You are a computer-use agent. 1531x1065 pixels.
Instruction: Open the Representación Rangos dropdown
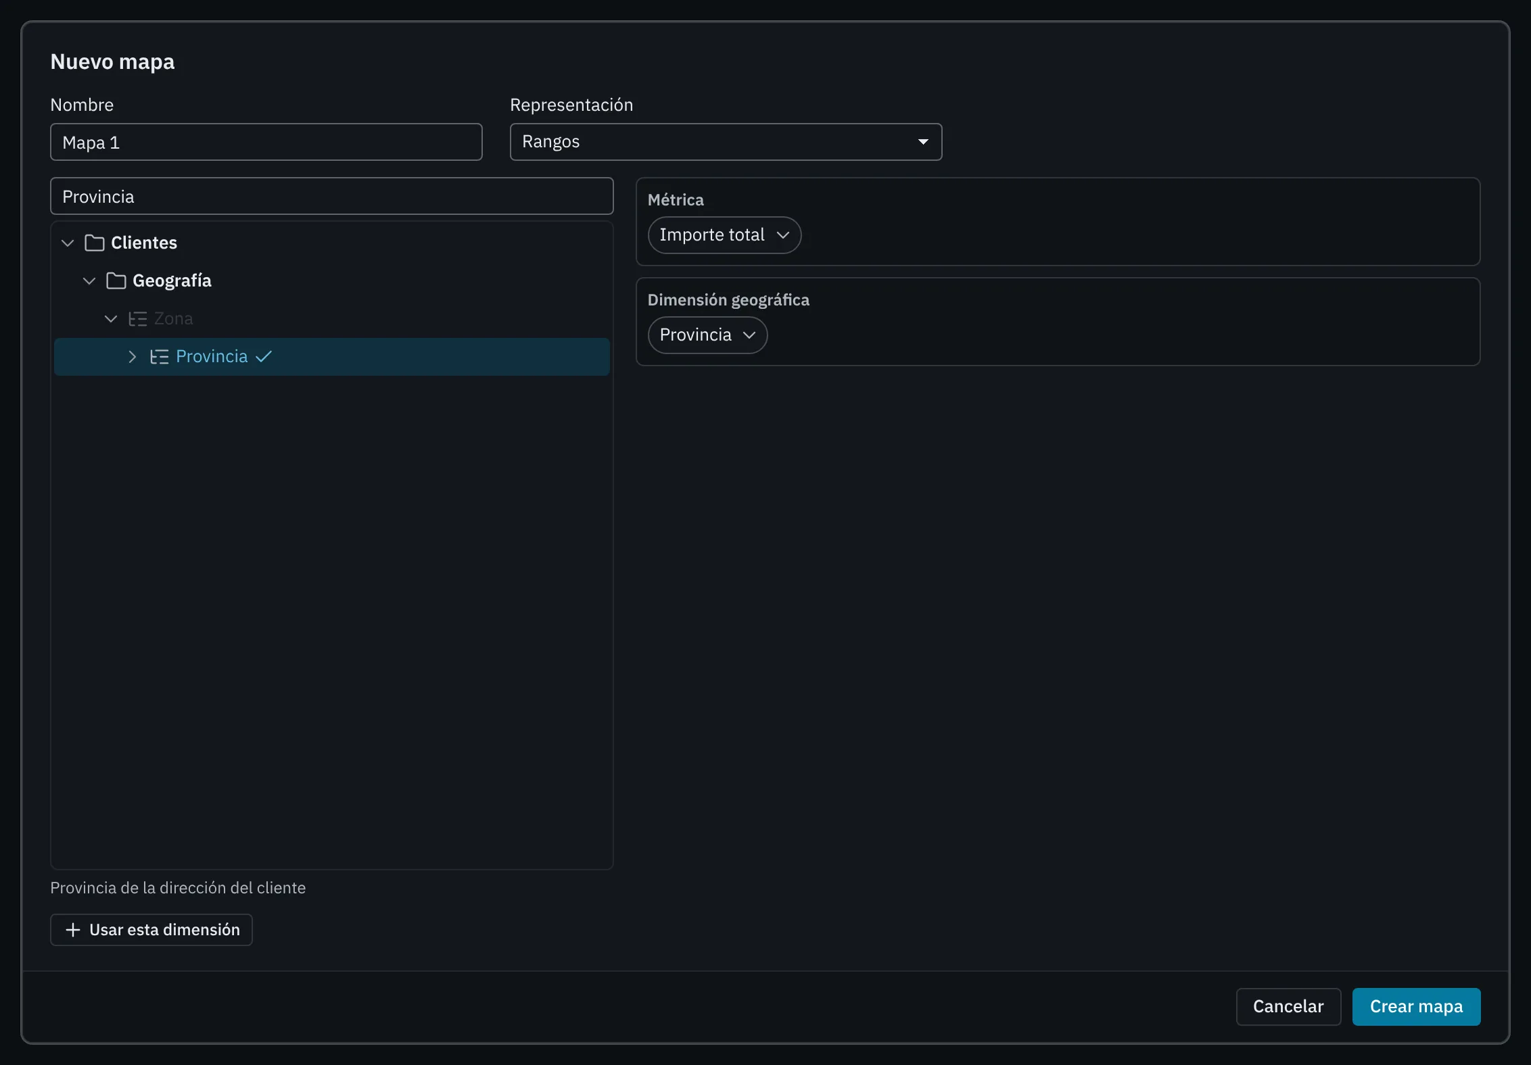pos(726,142)
